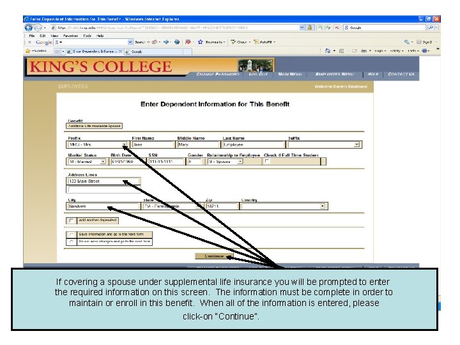Open the View menu
The image size is (460, 345).
coord(54,36)
